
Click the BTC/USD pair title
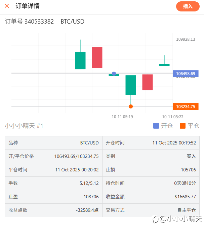click(72, 22)
